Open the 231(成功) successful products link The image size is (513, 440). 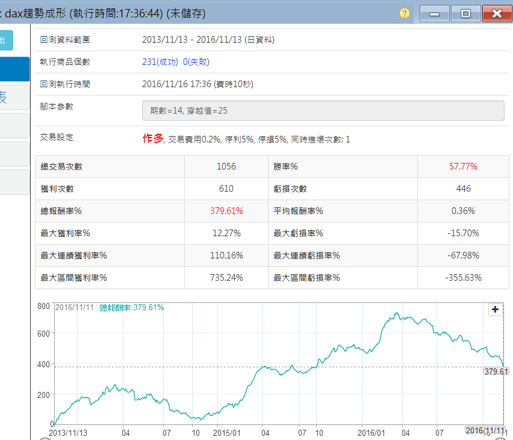[160, 62]
